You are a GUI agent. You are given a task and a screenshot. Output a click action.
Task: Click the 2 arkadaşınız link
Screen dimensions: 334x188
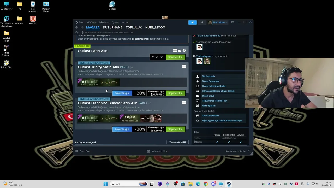pos(204,56)
